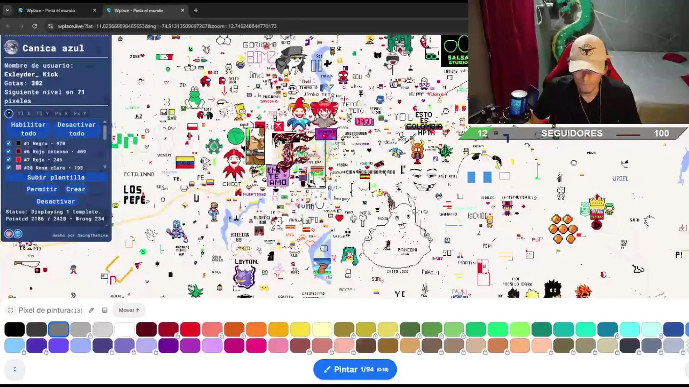
Task: Click the Desactivar todo button
Action: (x=76, y=129)
